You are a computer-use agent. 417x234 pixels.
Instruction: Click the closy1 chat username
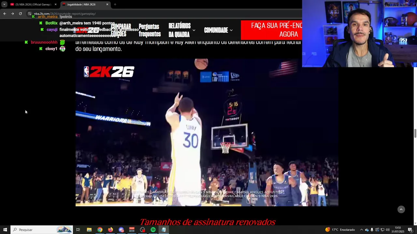(x=51, y=49)
